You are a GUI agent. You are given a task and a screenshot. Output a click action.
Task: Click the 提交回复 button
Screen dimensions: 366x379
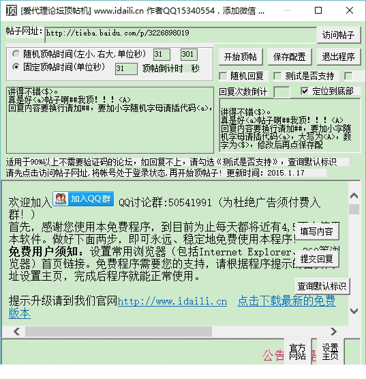[x=317, y=259]
